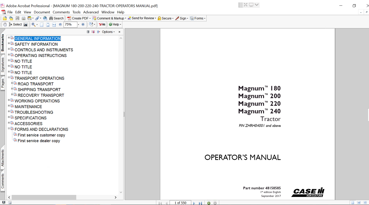Click the zoom out minus button
Viewport: 369px width, 205px height.
pos(60,24)
